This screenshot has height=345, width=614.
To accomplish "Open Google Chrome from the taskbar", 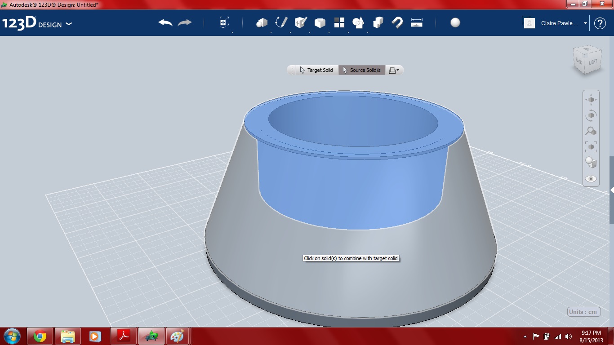I will (x=40, y=336).
